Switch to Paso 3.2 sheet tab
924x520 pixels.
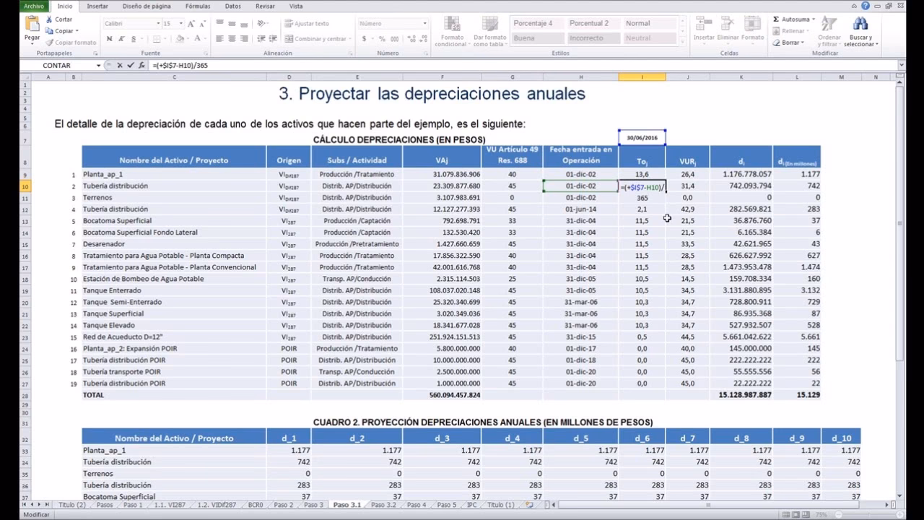[x=383, y=505]
